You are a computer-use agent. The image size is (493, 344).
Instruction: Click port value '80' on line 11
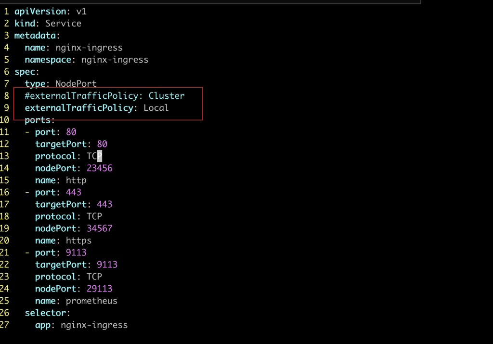[71, 132]
